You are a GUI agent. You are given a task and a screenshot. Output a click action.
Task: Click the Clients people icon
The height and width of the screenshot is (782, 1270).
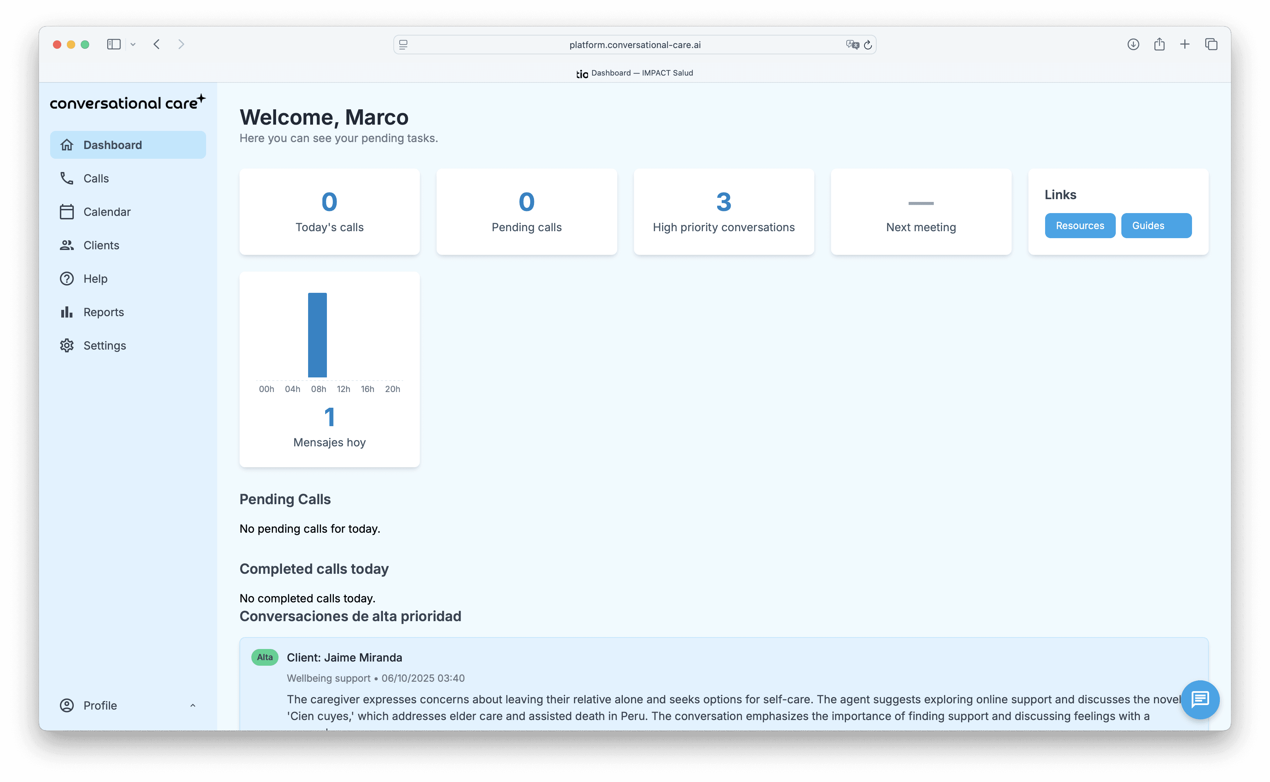(67, 245)
